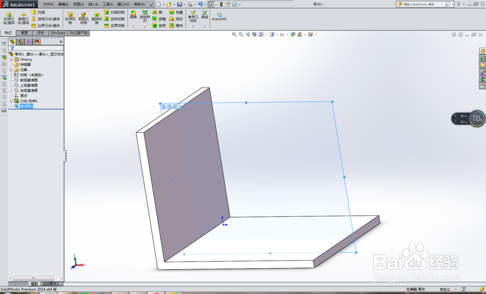
Task: Open the 帮助(H) menu
Action: click(x=139, y=4)
